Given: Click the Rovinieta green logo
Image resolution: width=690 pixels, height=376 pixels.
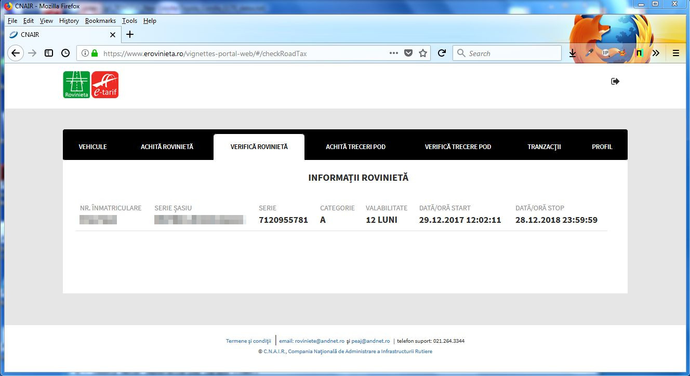Looking at the screenshot, I should point(76,85).
